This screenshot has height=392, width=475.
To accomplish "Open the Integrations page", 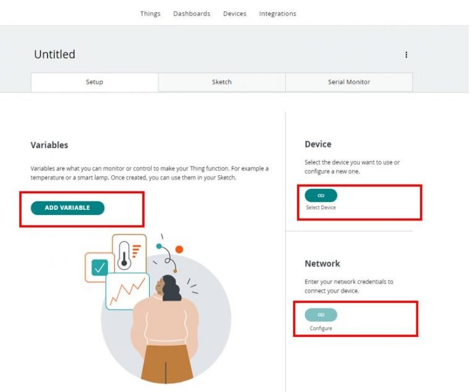I will pyautogui.click(x=278, y=14).
